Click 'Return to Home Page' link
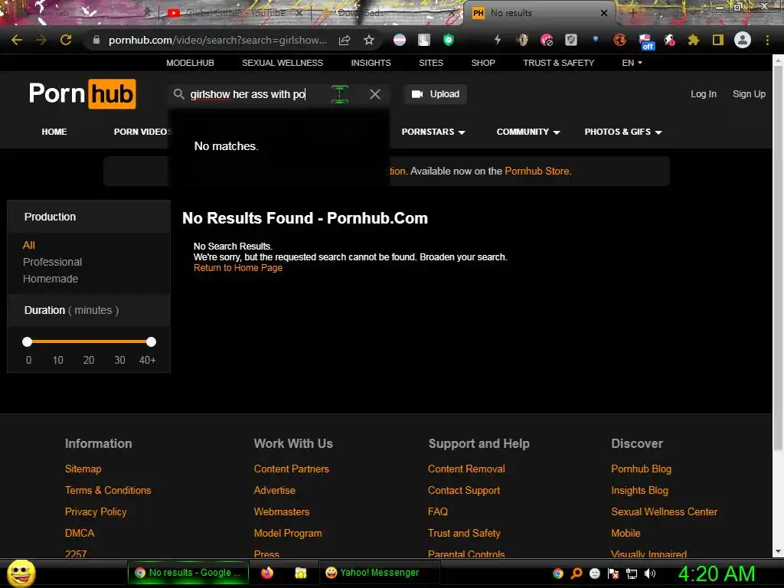This screenshot has height=588, width=784. tap(238, 268)
